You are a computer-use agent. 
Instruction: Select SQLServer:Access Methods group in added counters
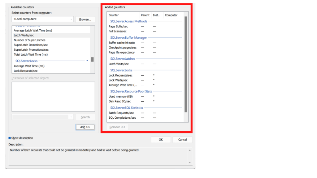128,21
